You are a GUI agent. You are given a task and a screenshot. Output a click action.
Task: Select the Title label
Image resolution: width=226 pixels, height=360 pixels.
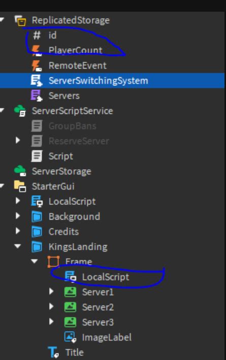pos(75,352)
